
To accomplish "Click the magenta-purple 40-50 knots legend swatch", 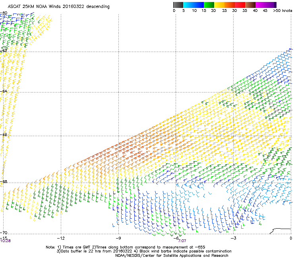I will (x=266, y=5).
